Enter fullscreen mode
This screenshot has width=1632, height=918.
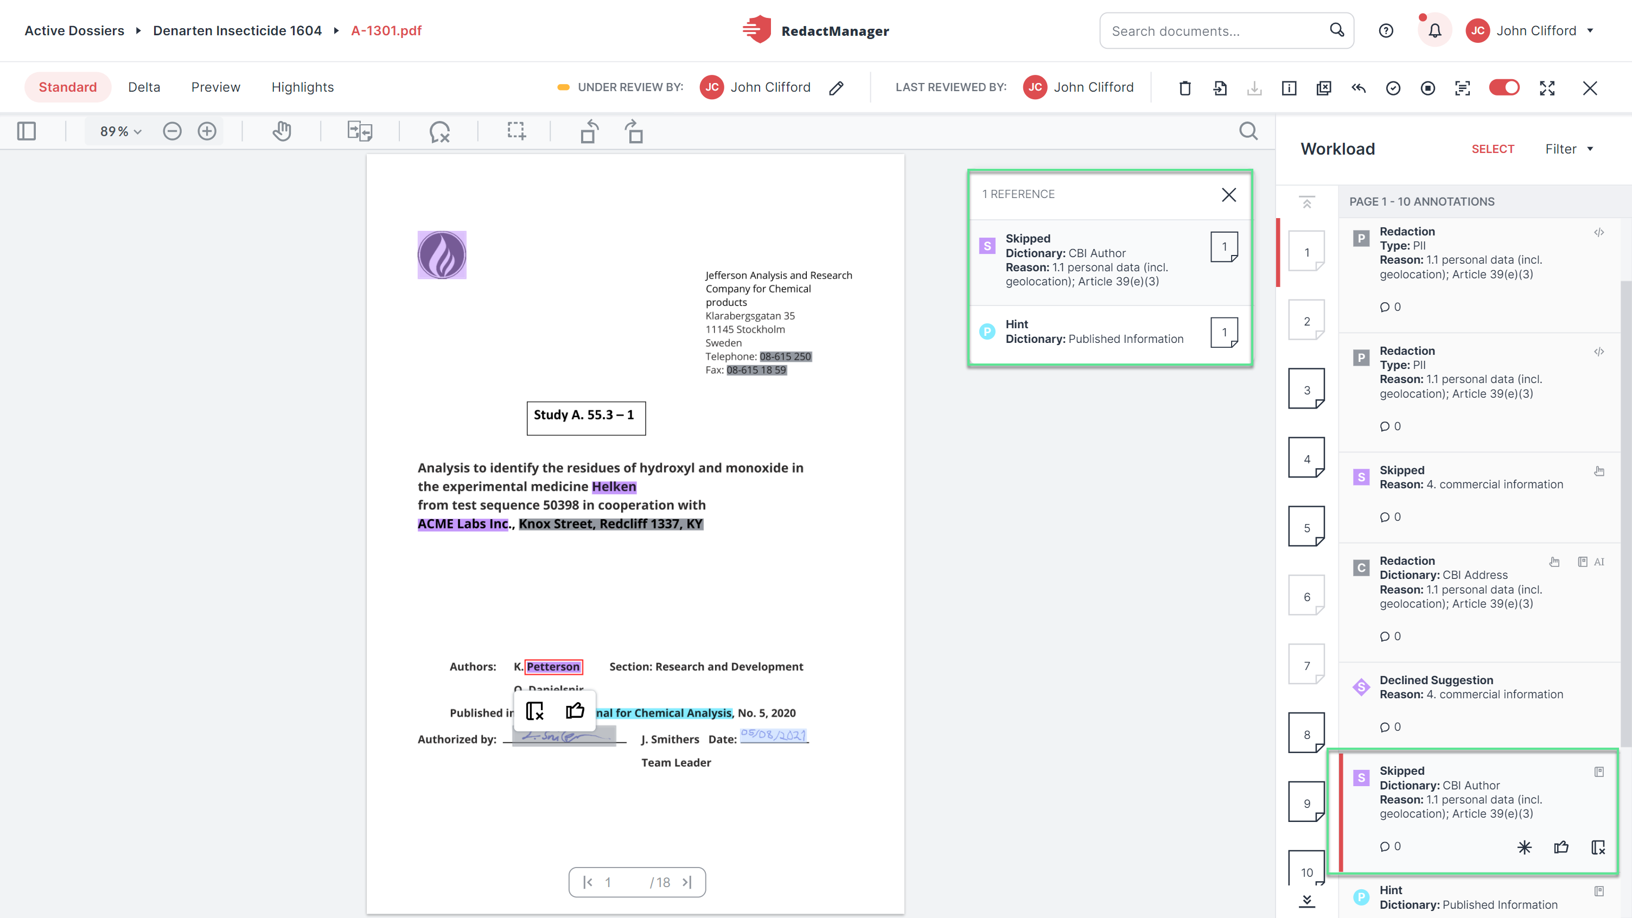coord(1547,88)
